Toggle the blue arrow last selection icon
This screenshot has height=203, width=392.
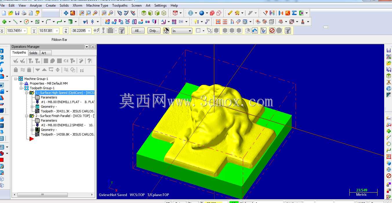255,30
